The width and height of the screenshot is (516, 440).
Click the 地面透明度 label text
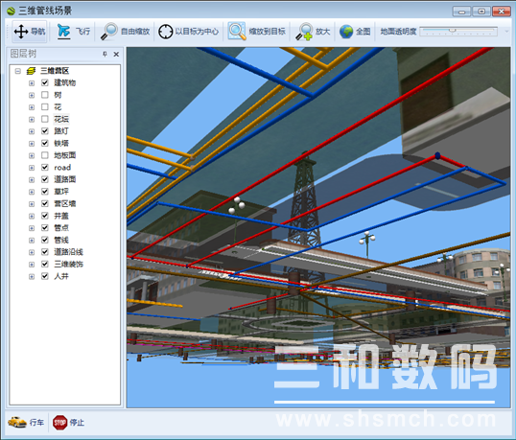(x=399, y=32)
